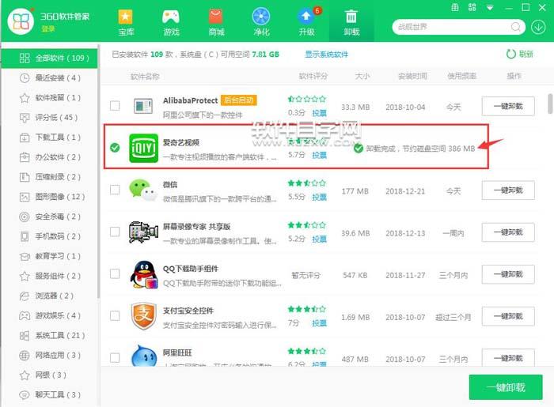
Task: Switch to the 净化 cleanup tab
Action: pyautogui.click(x=261, y=22)
